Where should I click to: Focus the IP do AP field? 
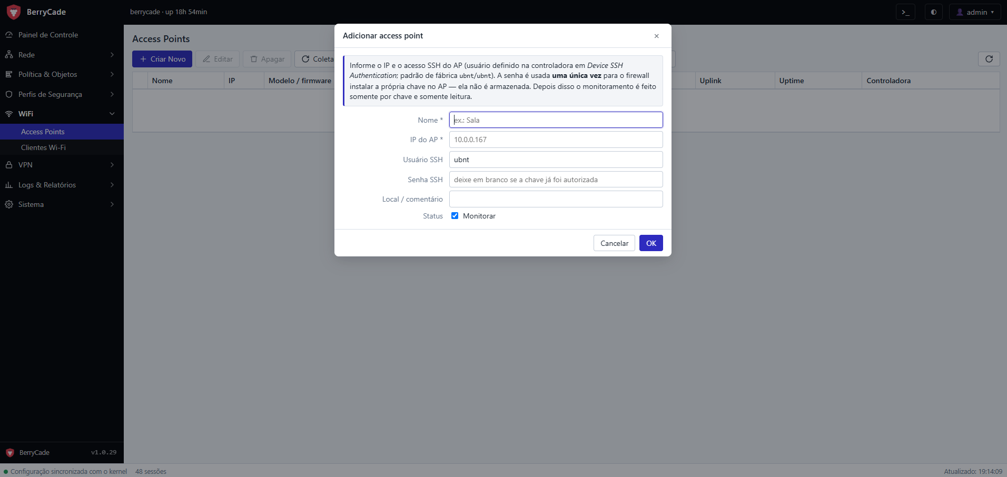[x=556, y=140]
